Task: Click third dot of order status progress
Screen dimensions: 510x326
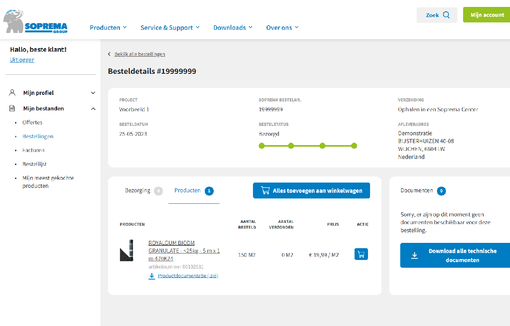Action: (322, 145)
